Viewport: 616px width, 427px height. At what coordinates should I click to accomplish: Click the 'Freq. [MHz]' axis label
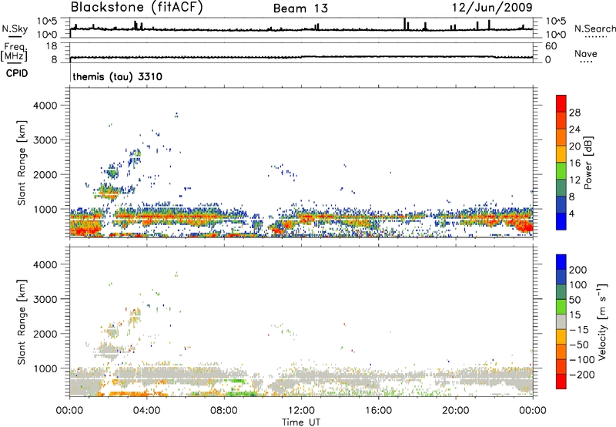point(15,52)
